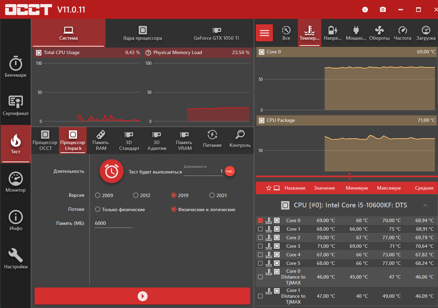Uncheck the Core 0 graph checkbox
438x308 pixels.
260,220
